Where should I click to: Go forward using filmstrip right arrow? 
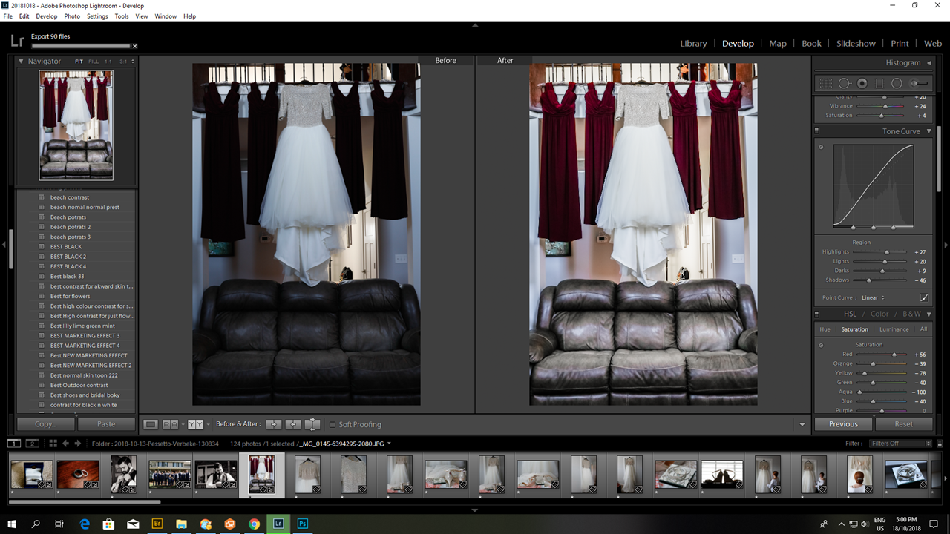77,444
